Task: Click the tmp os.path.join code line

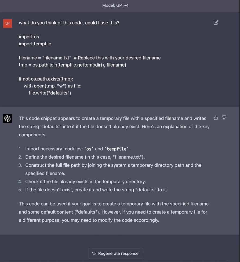Action: pyautogui.click(x=72, y=65)
